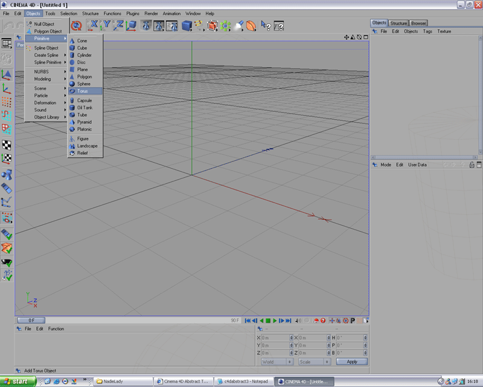The height and width of the screenshot is (387, 483).
Task: Click the orange deformer toolbar icon
Action: (x=251, y=25)
